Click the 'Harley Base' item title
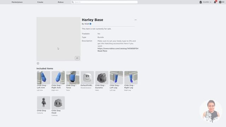 [x=93, y=20]
